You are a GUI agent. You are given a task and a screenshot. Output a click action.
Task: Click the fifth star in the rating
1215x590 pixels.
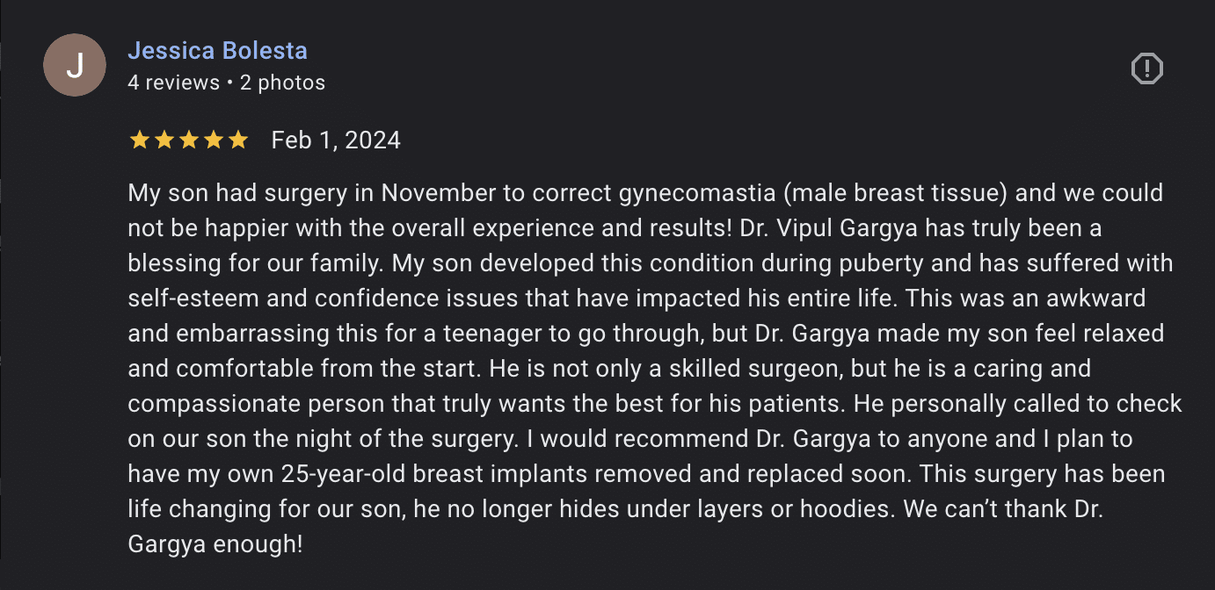236,139
